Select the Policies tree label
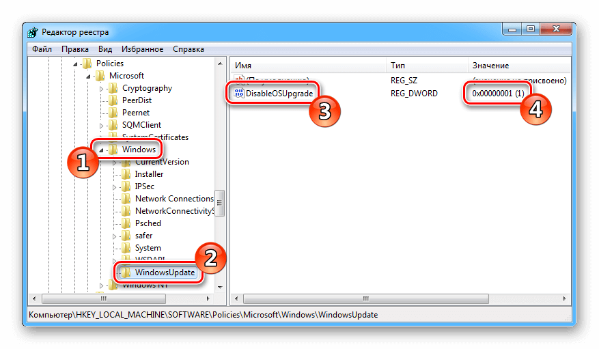Viewport: 599px width, 349px height. point(110,64)
